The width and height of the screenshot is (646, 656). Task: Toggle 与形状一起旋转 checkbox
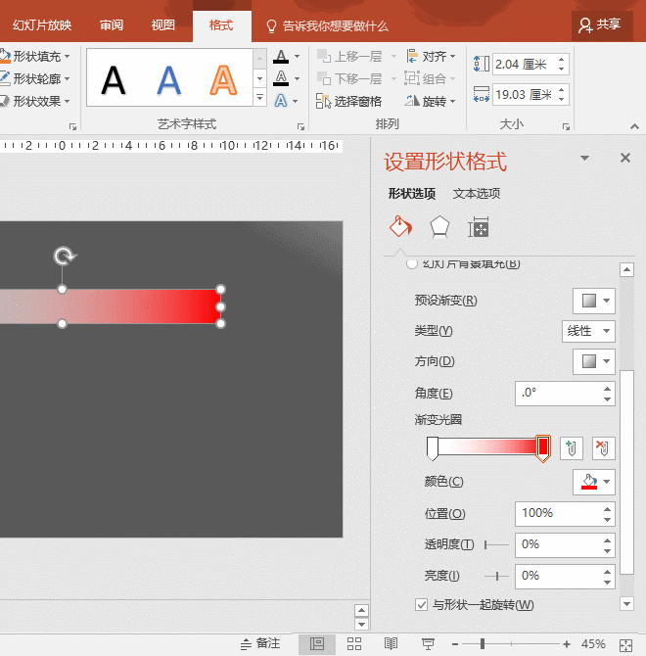(x=422, y=605)
